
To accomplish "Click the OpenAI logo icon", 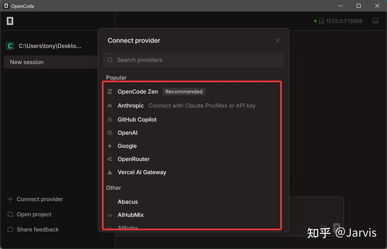I will 110,133.
